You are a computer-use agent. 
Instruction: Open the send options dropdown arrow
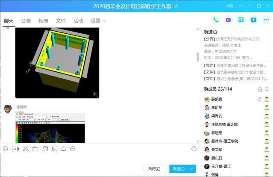[x=192, y=169]
